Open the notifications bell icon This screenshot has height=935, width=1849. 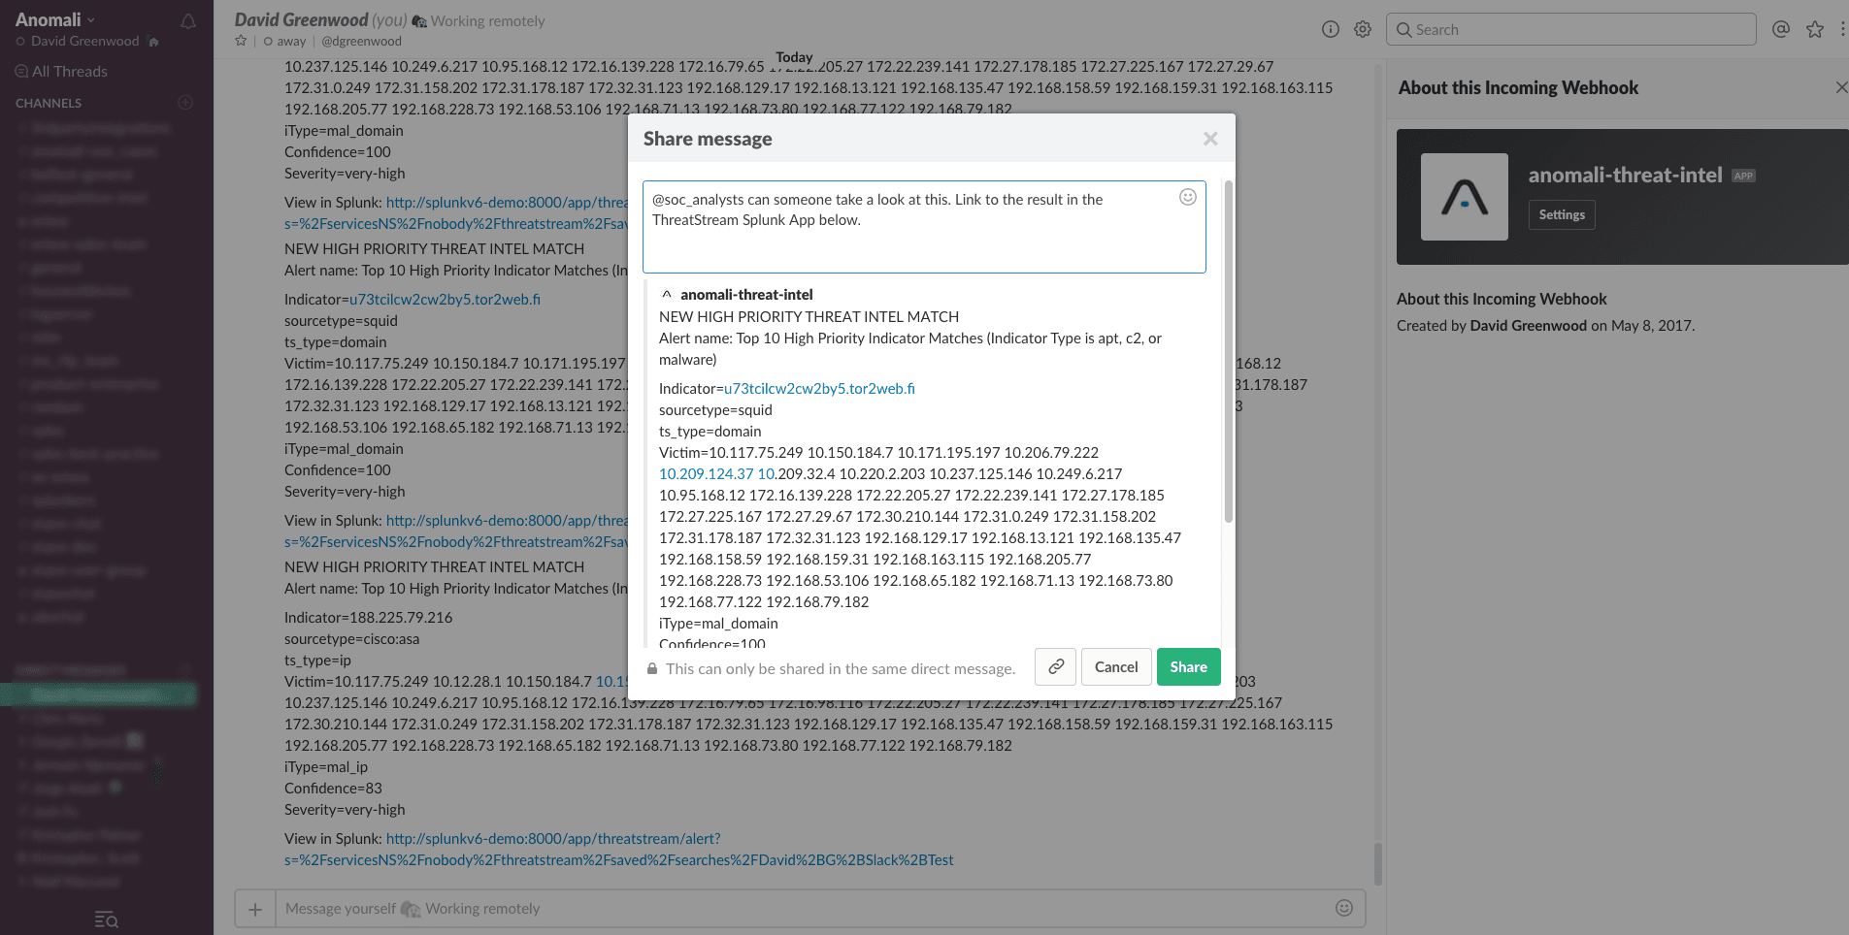(x=187, y=20)
